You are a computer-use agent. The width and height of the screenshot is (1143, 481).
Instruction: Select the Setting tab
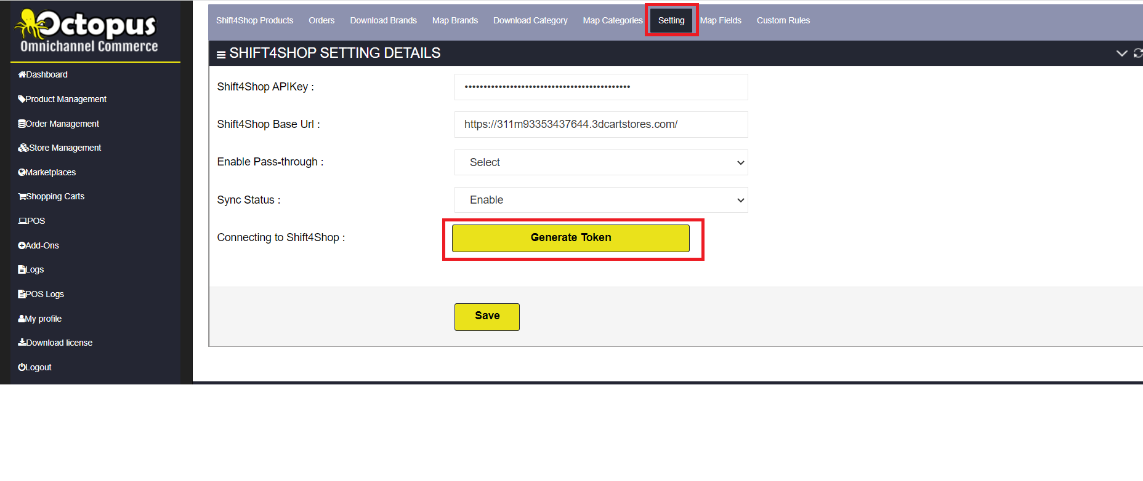(x=671, y=20)
